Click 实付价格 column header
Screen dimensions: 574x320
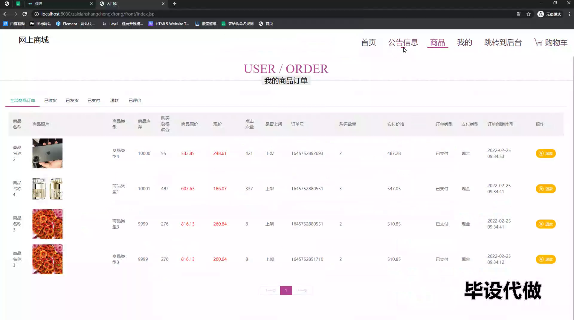click(x=396, y=124)
